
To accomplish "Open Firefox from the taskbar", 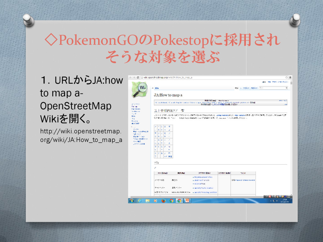I will 163,201.
